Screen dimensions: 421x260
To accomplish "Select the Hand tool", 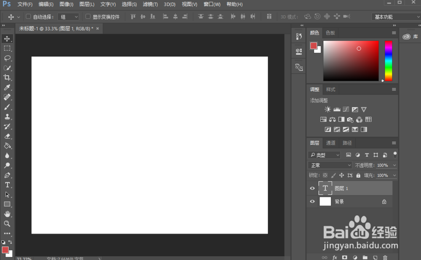I will [x=7, y=214].
